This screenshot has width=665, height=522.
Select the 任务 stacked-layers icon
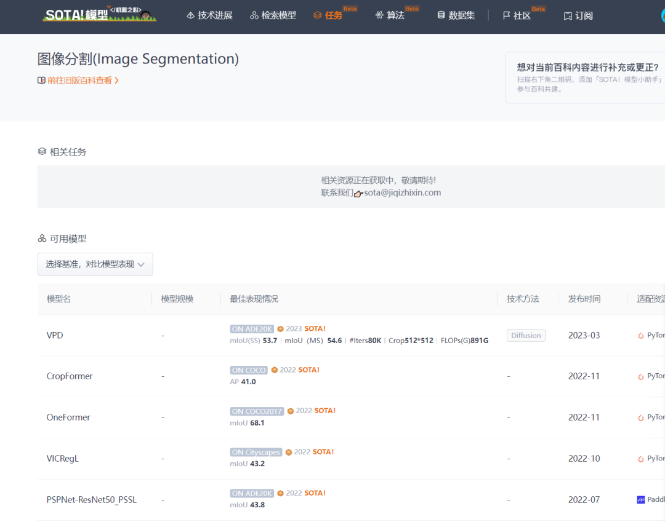316,15
